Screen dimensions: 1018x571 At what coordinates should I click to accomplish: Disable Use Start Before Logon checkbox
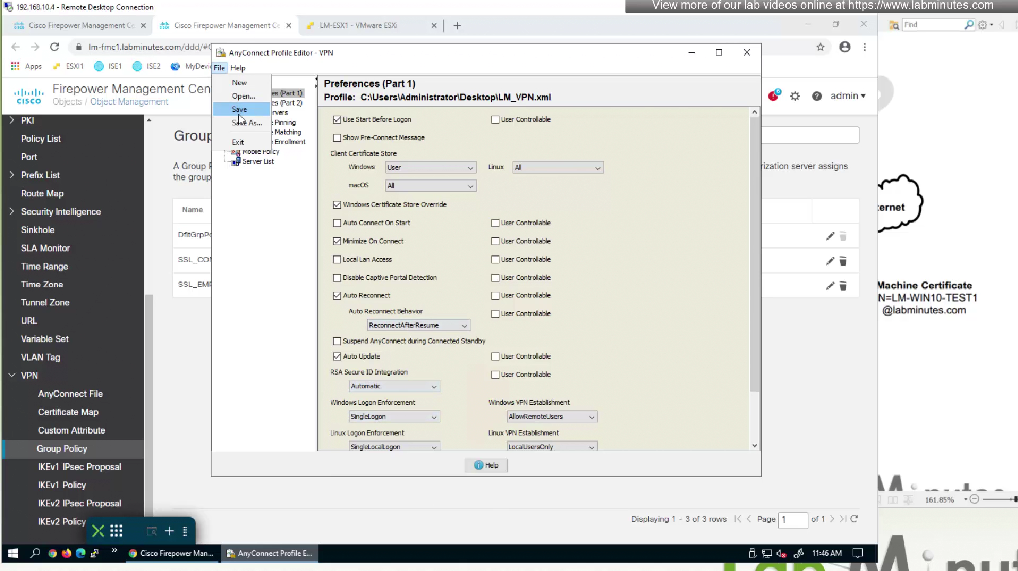[337, 120]
